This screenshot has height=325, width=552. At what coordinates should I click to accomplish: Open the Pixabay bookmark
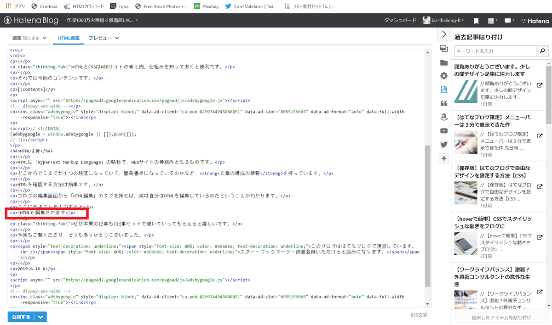[206, 6]
